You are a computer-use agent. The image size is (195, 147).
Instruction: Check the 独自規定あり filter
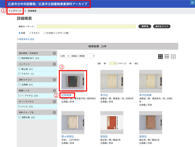19,58
